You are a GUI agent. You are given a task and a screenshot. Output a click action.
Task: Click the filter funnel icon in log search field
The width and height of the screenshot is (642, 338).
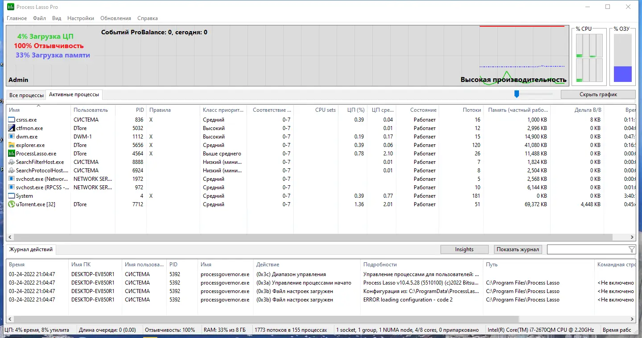631,249
